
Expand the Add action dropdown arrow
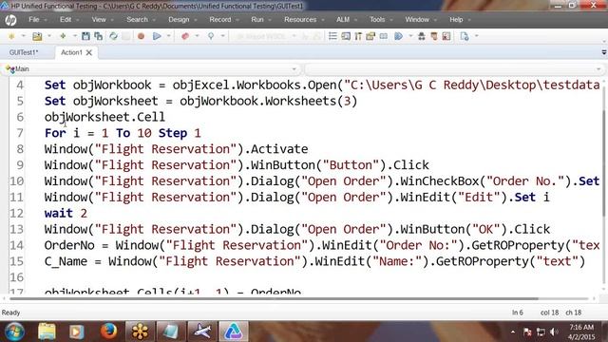tap(74, 36)
